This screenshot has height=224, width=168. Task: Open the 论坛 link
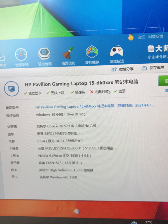click(x=141, y=37)
